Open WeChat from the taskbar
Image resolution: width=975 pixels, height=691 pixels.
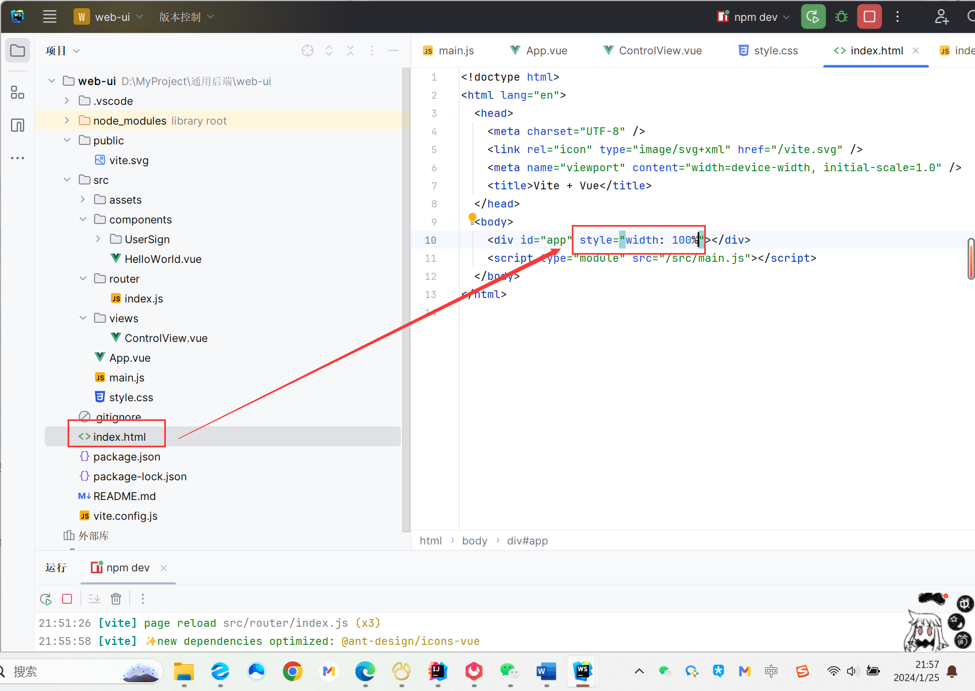(510, 671)
